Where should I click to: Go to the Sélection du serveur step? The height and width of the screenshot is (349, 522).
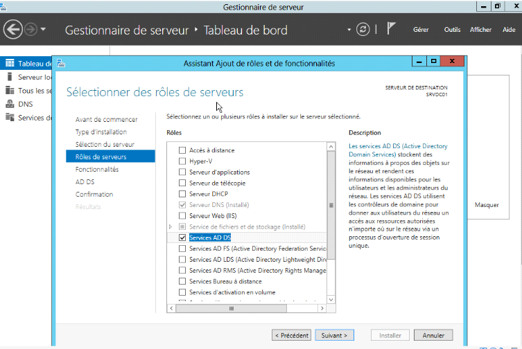pyautogui.click(x=105, y=145)
